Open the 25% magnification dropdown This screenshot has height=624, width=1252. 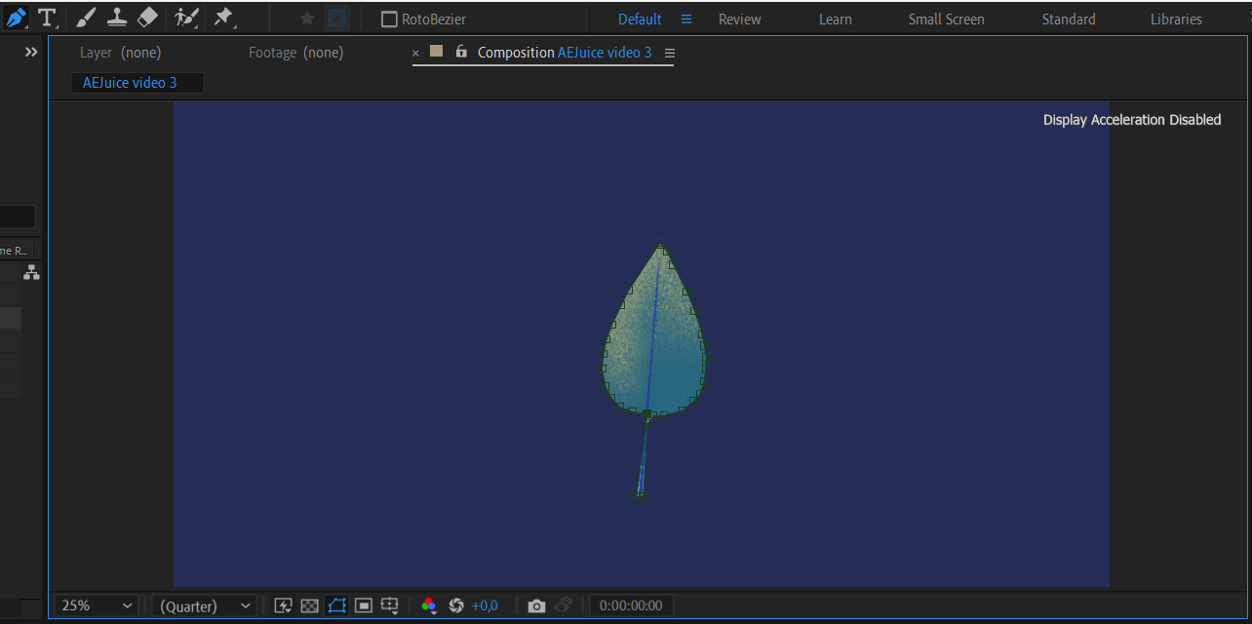pyautogui.click(x=96, y=605)
